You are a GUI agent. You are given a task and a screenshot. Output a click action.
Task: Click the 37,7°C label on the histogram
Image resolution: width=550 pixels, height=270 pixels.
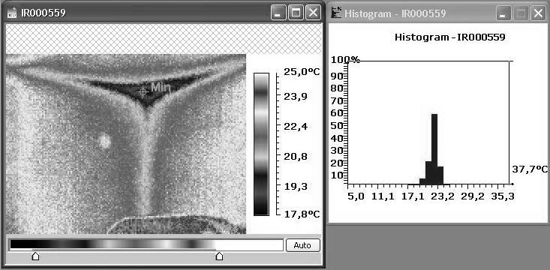[x=530, y=169]
